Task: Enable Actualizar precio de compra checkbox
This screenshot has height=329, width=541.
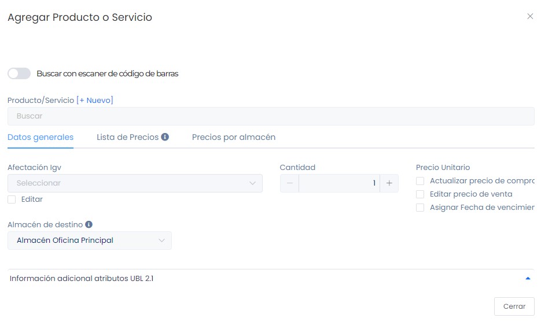Action: (420, 182)
